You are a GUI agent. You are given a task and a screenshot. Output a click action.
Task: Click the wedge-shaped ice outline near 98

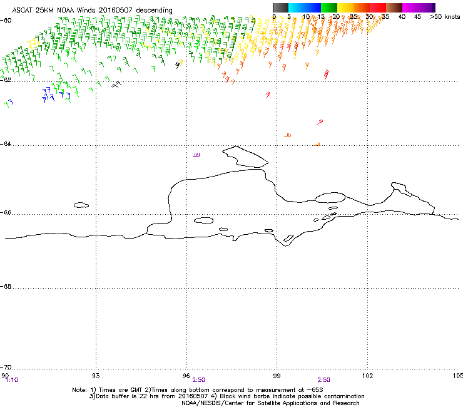click(x=245, y=157)
